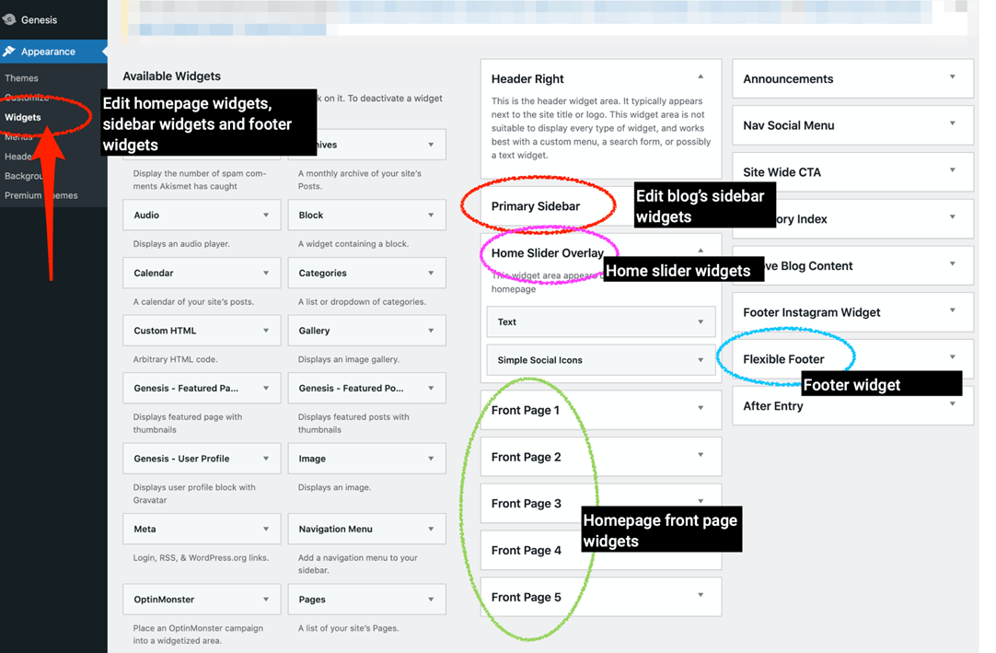Image resolution: width=996 pixels, height=653 pixels.
Task: Collapse the Header Right widget area
Action: (701, 77)
